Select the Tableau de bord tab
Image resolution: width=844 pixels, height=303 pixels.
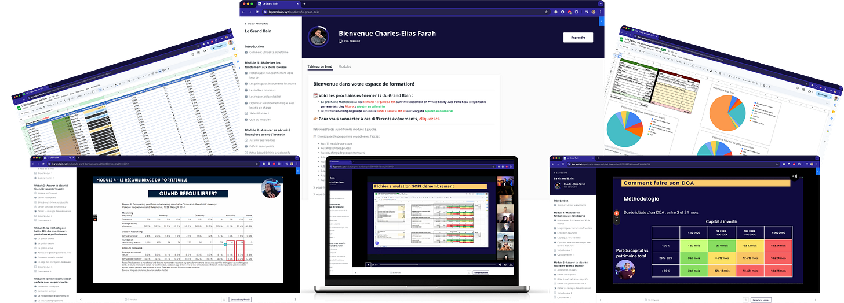[x=320, y=67]
